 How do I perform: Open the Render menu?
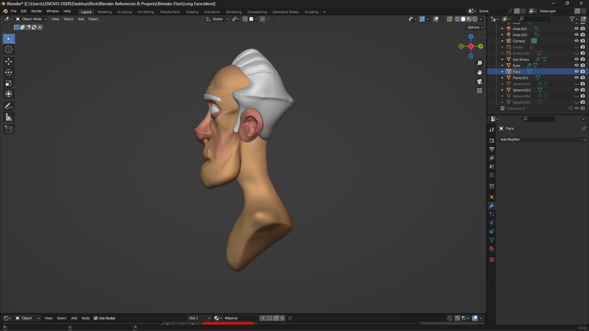[37, 11]
